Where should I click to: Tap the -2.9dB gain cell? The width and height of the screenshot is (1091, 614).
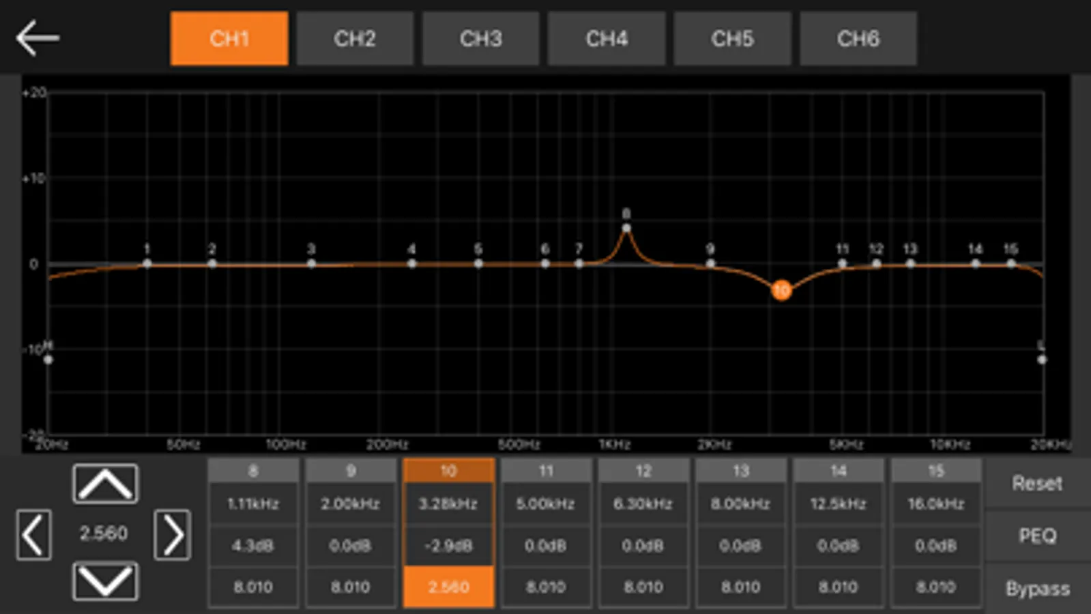pyautogui.click(x=448, y=546)
